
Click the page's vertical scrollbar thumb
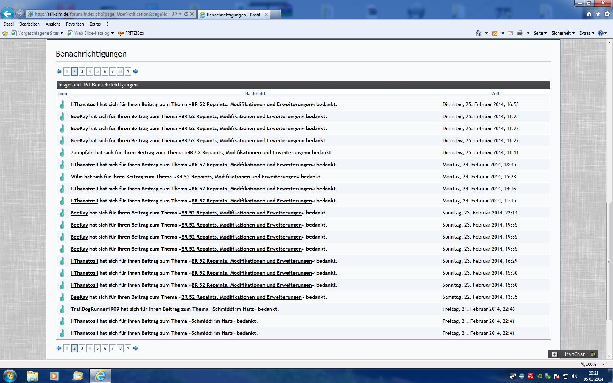click(x=609, y=261)
